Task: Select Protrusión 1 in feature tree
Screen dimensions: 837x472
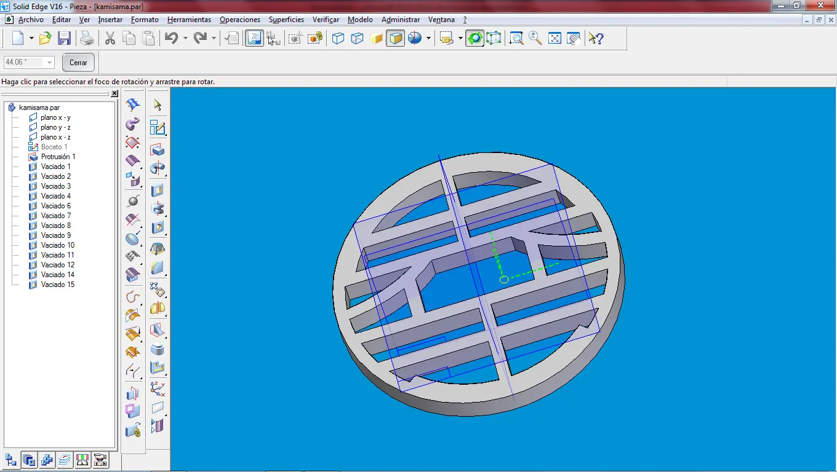Action: 58,157
